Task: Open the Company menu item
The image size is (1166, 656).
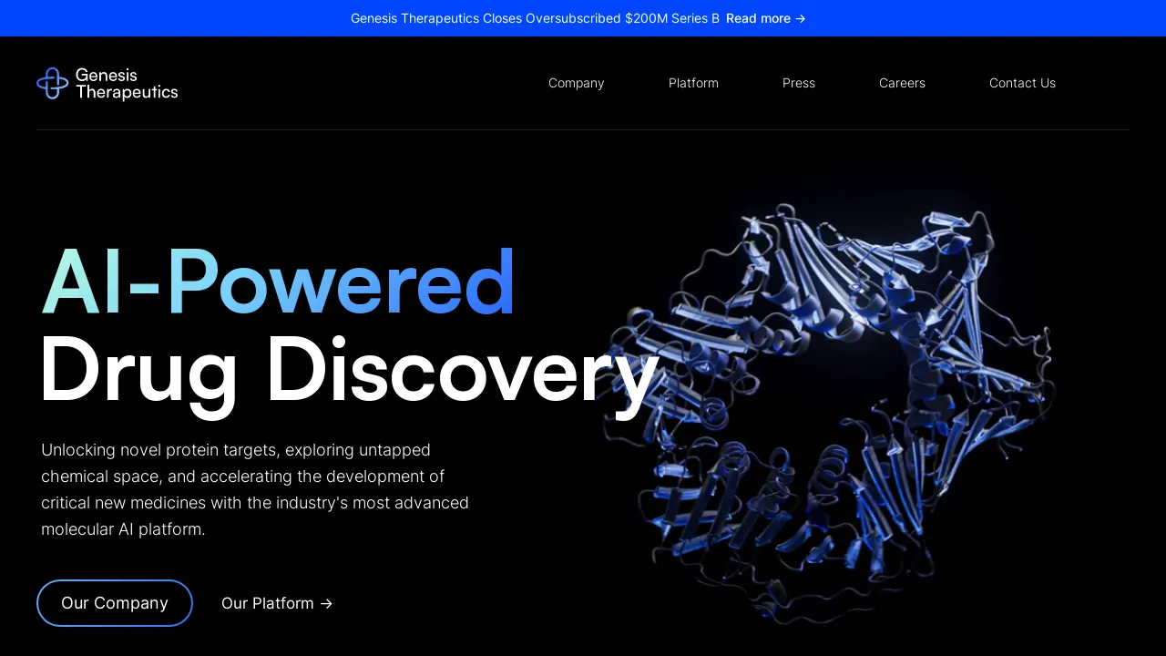Action: [576, 83]
